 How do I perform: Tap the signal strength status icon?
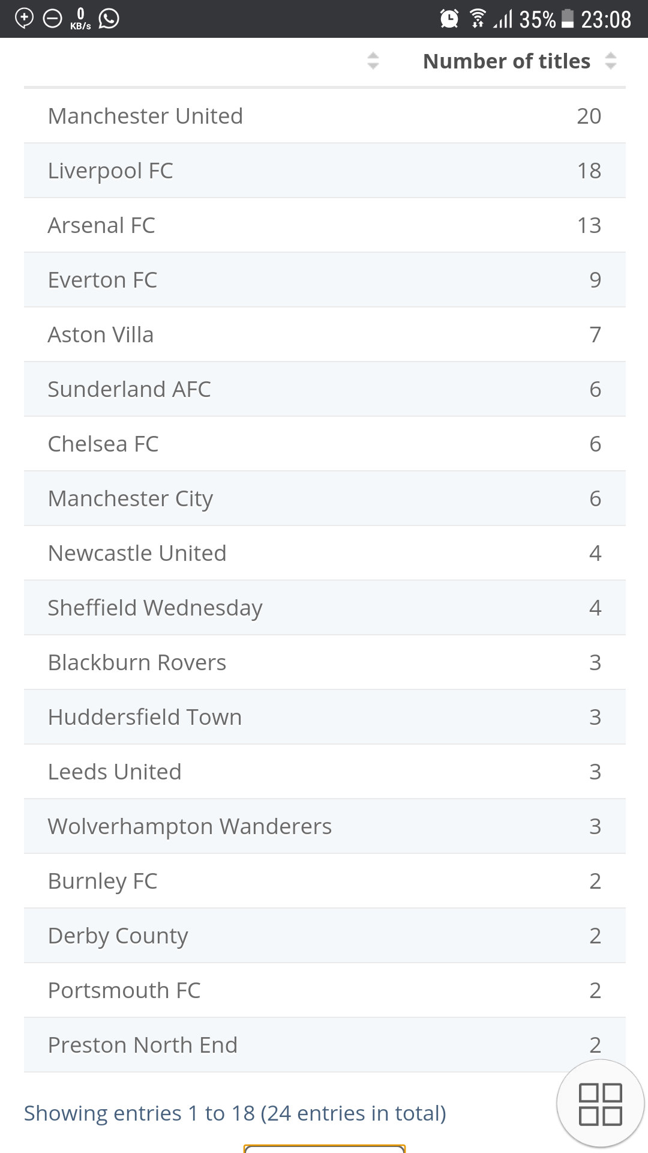503,19
